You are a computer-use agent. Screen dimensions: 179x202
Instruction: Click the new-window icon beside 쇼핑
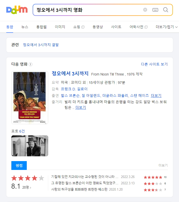click(x=83, y=27)
